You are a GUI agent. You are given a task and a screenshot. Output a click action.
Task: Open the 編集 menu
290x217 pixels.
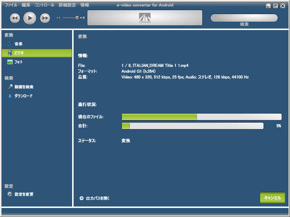(26, 5)
